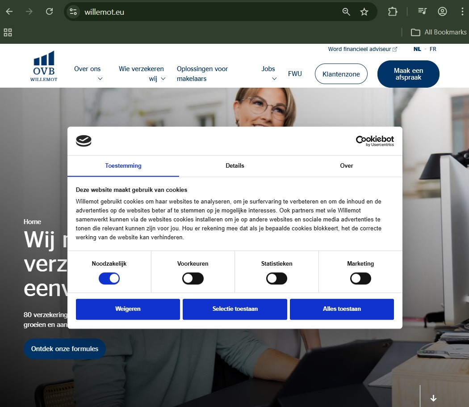Screen dimensions: 469x407
Task: Turn on the Marketing cookie toggle
Action: [360, 279]
